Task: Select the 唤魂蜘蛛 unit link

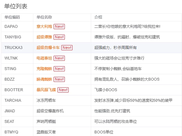Action: click(x=44, y=79)
